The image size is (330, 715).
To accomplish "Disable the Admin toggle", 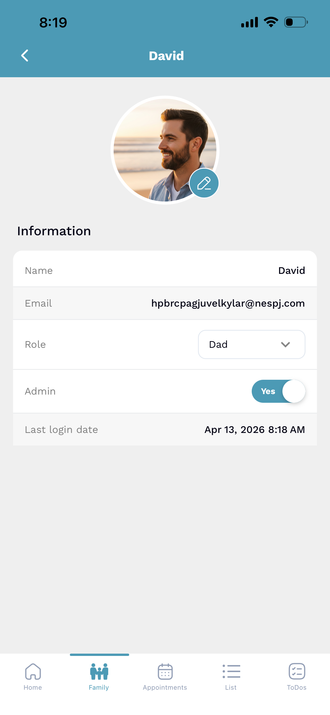I will [x=278, y=391].
